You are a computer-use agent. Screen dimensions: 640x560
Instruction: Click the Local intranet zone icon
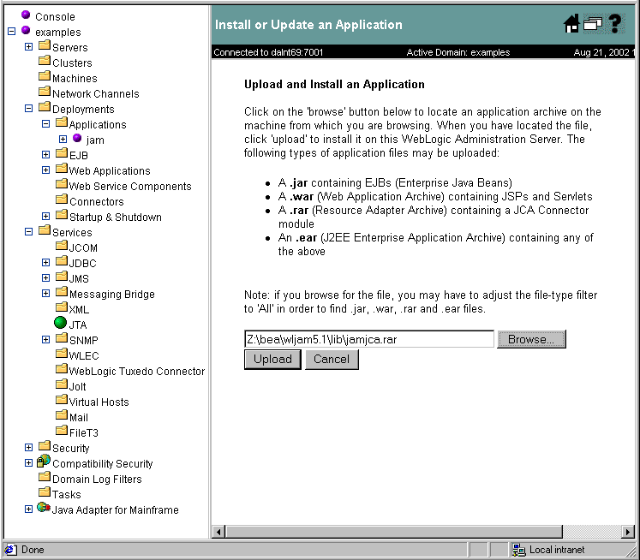click(x=519, y=550)
